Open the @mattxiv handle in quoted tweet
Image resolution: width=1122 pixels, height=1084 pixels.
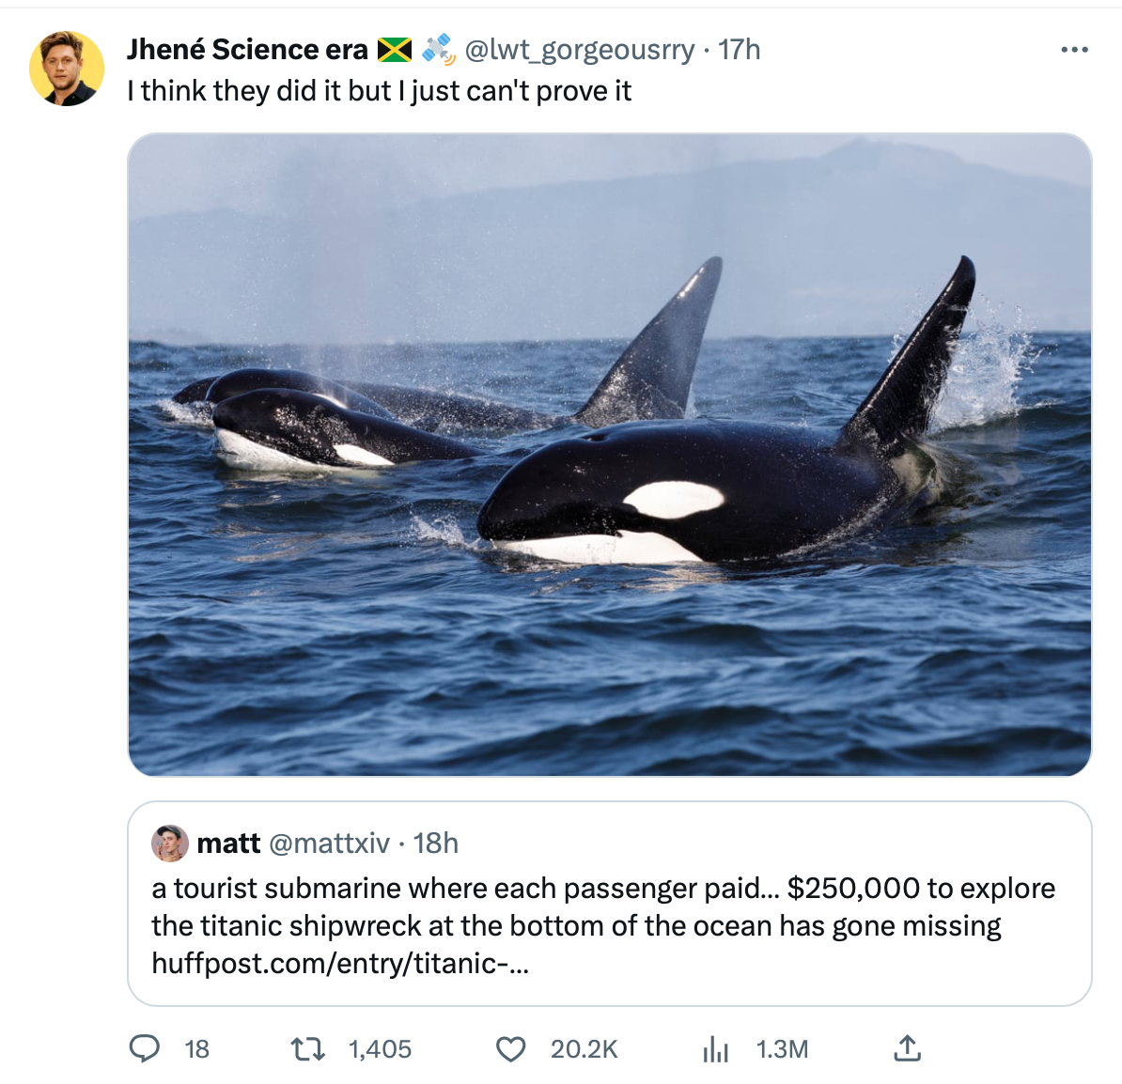[329, 844]
